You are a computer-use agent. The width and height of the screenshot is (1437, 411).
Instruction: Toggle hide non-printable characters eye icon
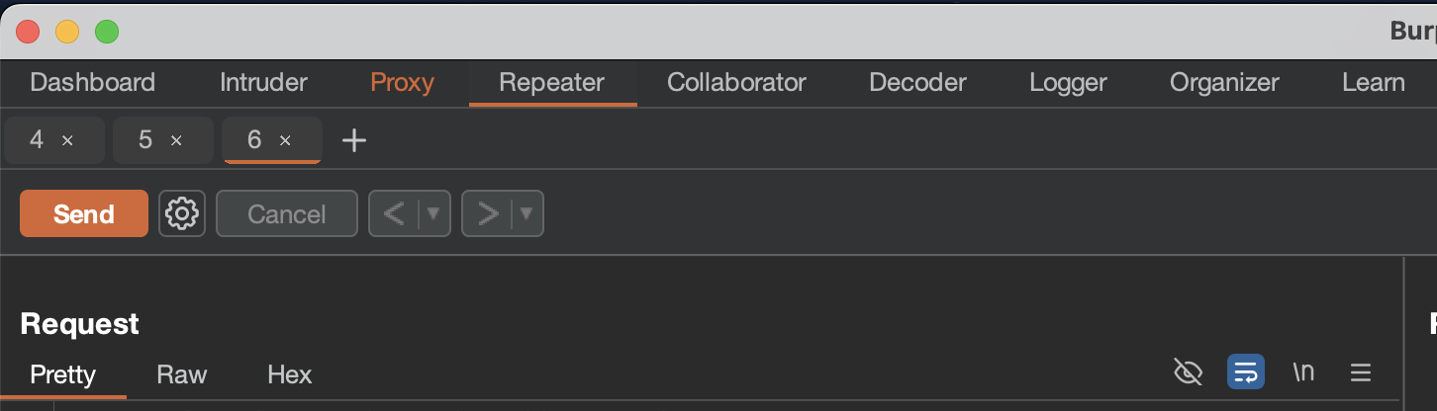1188,372
